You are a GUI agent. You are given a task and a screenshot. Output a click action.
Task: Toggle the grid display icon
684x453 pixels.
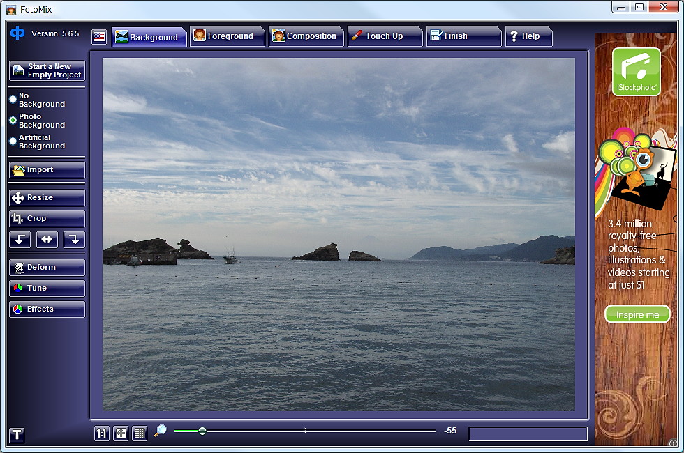click(x=140, y=433)
